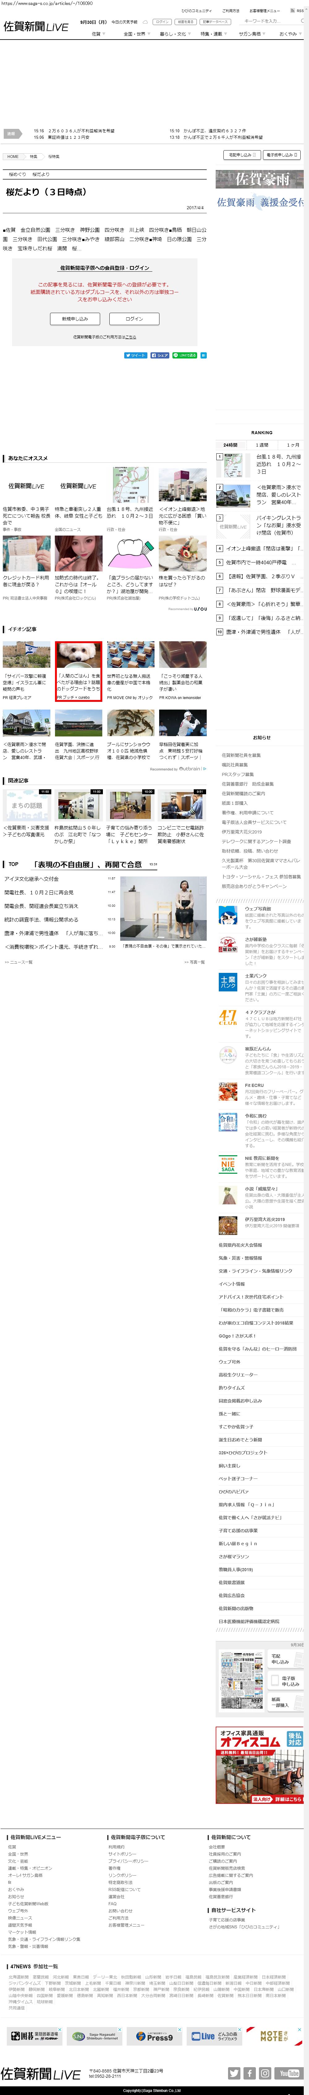The width and height of the screenshot is (309, 2095).
Task: Open the おくやみ navigation dropdown
Action: coord(290,34)
